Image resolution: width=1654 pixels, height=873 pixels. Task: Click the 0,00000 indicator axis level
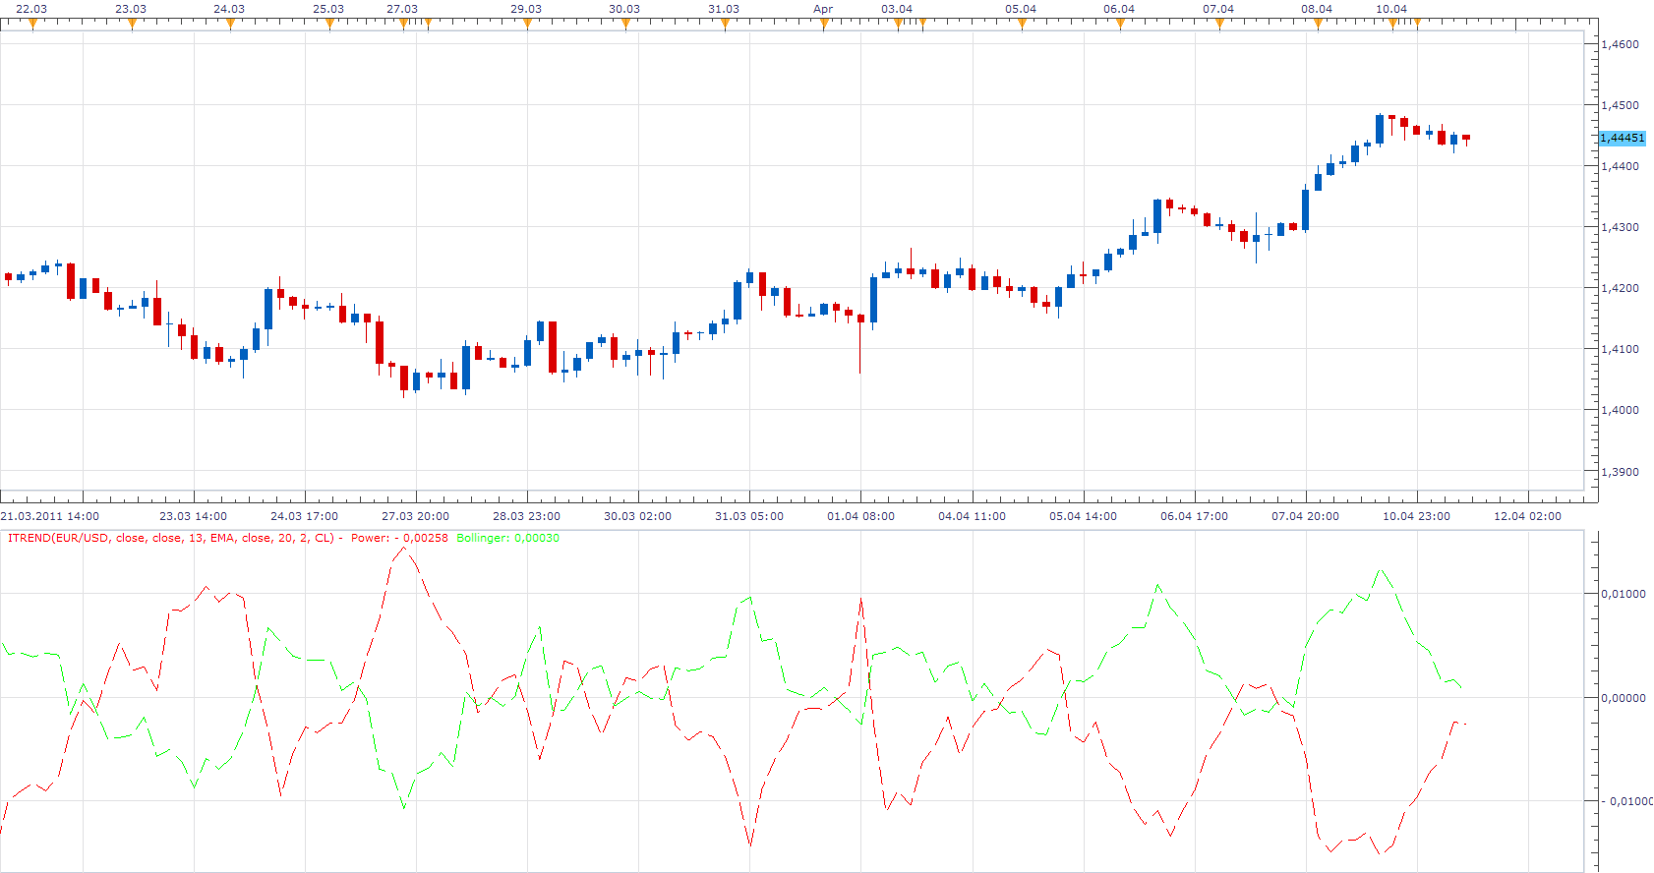click(x=1624, y=698)
